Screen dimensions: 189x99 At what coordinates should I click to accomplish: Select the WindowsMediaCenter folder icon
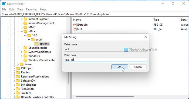click(x=25, y=60)
